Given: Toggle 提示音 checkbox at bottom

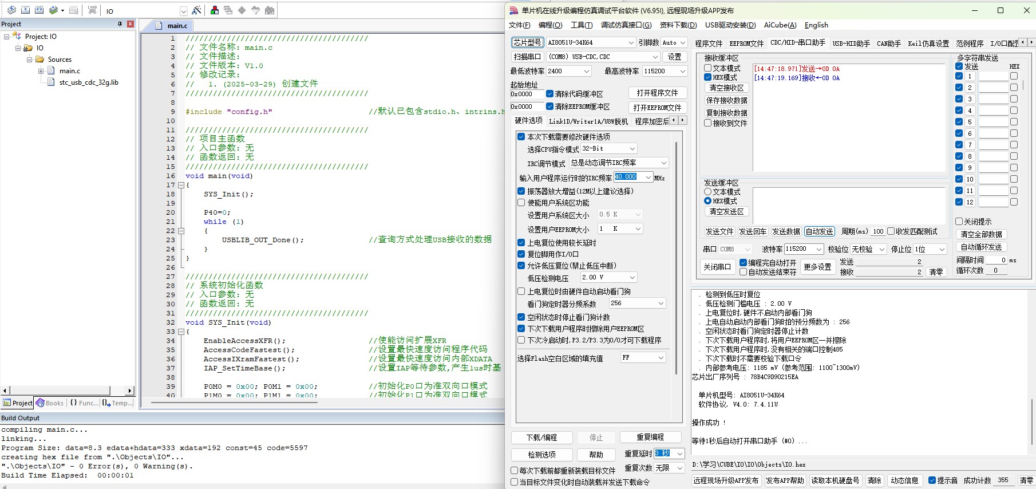Looking at the screenshot, I should [x=932, y=480].
